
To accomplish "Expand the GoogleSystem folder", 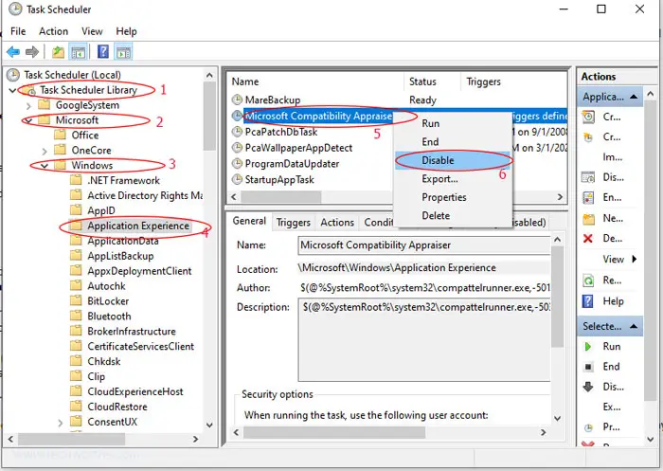I will [x=28, y=105].
